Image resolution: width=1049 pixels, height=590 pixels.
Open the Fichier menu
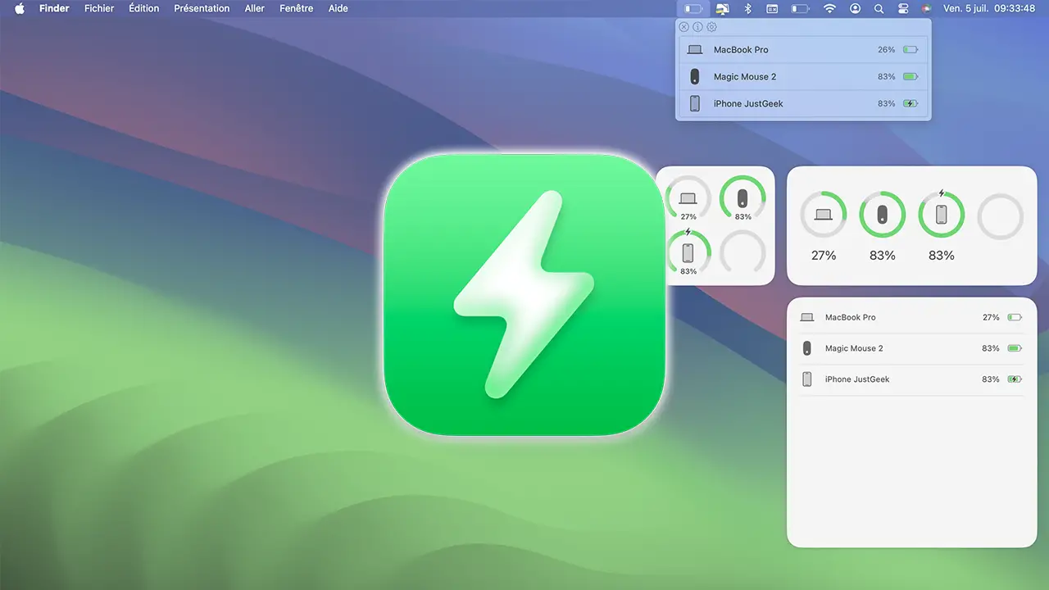(99, 8)
